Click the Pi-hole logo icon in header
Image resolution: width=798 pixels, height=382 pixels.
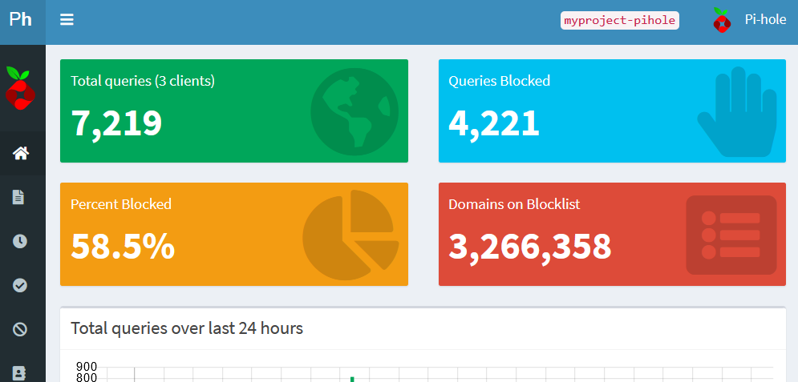pos(722,20)
